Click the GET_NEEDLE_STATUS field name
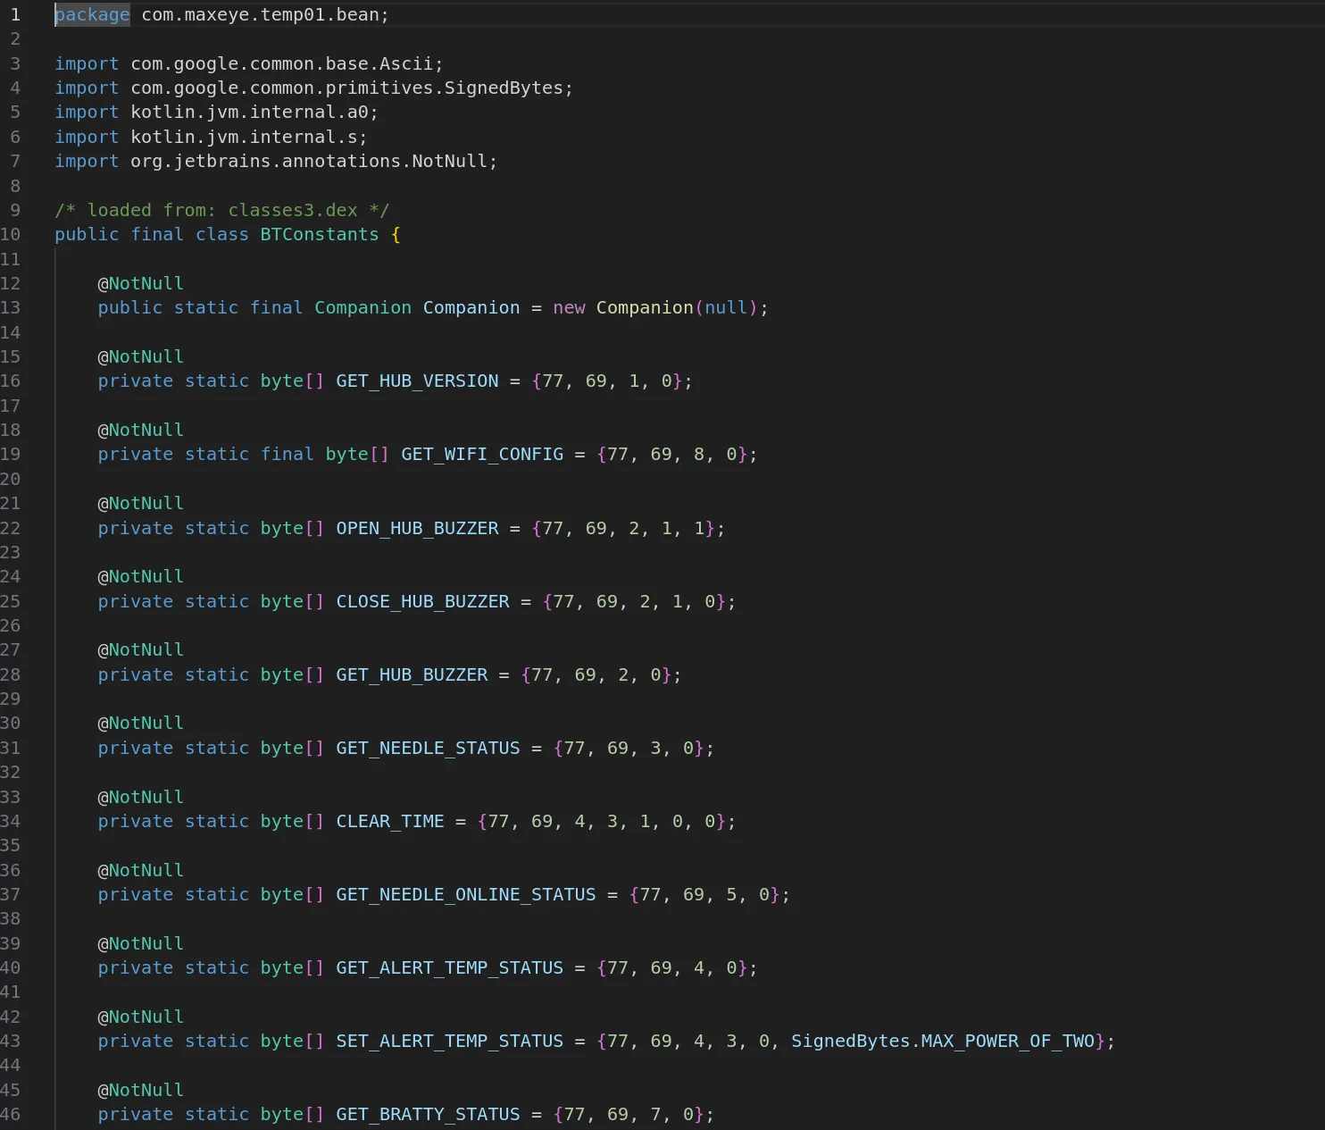1325x1130 pixels. [x=428, y=748]
